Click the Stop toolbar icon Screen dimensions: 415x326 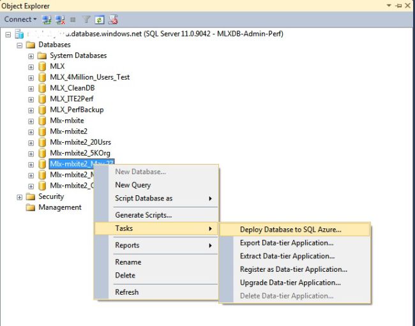coord(73,20)
